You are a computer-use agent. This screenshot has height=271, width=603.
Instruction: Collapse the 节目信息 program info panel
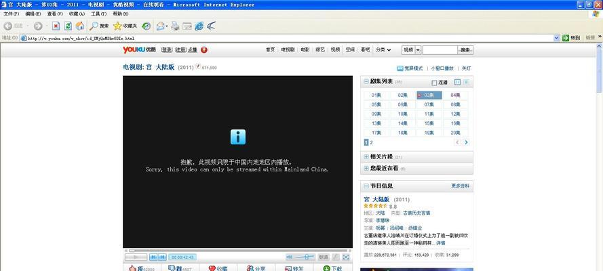(x=366, y=186)
